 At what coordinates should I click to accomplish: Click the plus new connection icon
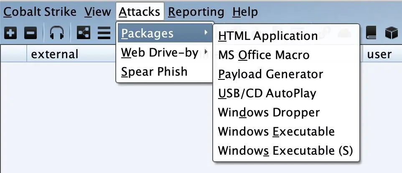click(x=10, y=33)
